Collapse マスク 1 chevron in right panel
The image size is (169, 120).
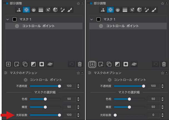pyautogui.click(x=91, y=20)
